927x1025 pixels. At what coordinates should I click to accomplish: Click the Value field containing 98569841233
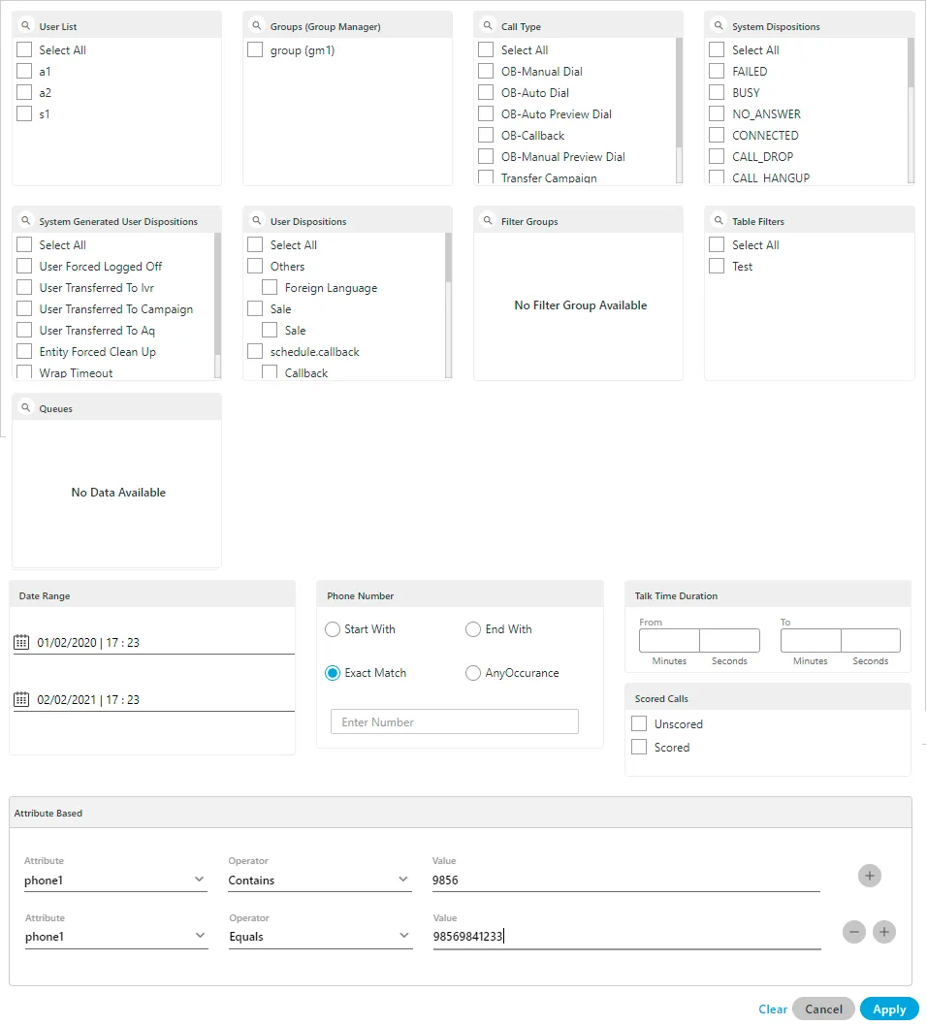point(626,937)
